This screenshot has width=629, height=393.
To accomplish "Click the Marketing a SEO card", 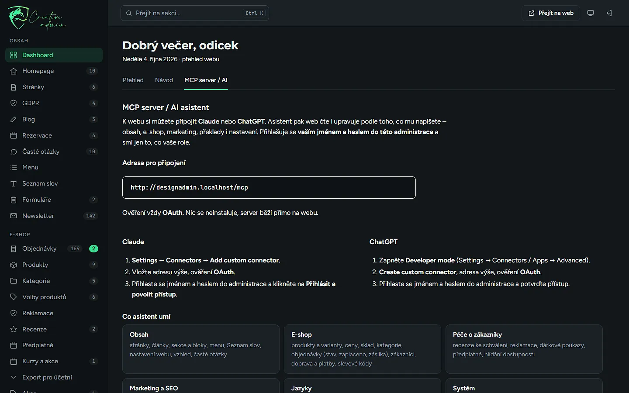I will pos(201,386).
